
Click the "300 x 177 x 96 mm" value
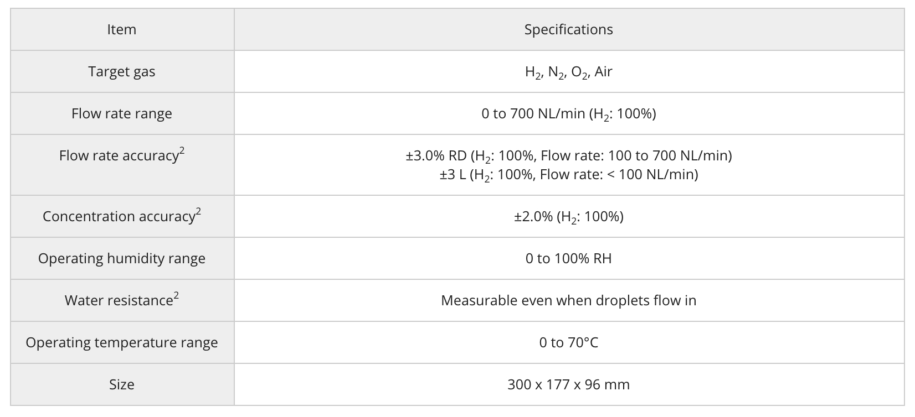[568, 385]
